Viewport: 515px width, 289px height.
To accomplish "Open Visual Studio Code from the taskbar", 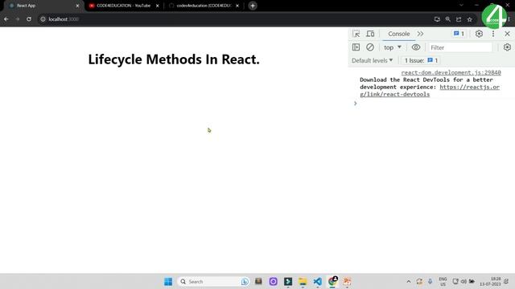I will click(x=318, y=282).
